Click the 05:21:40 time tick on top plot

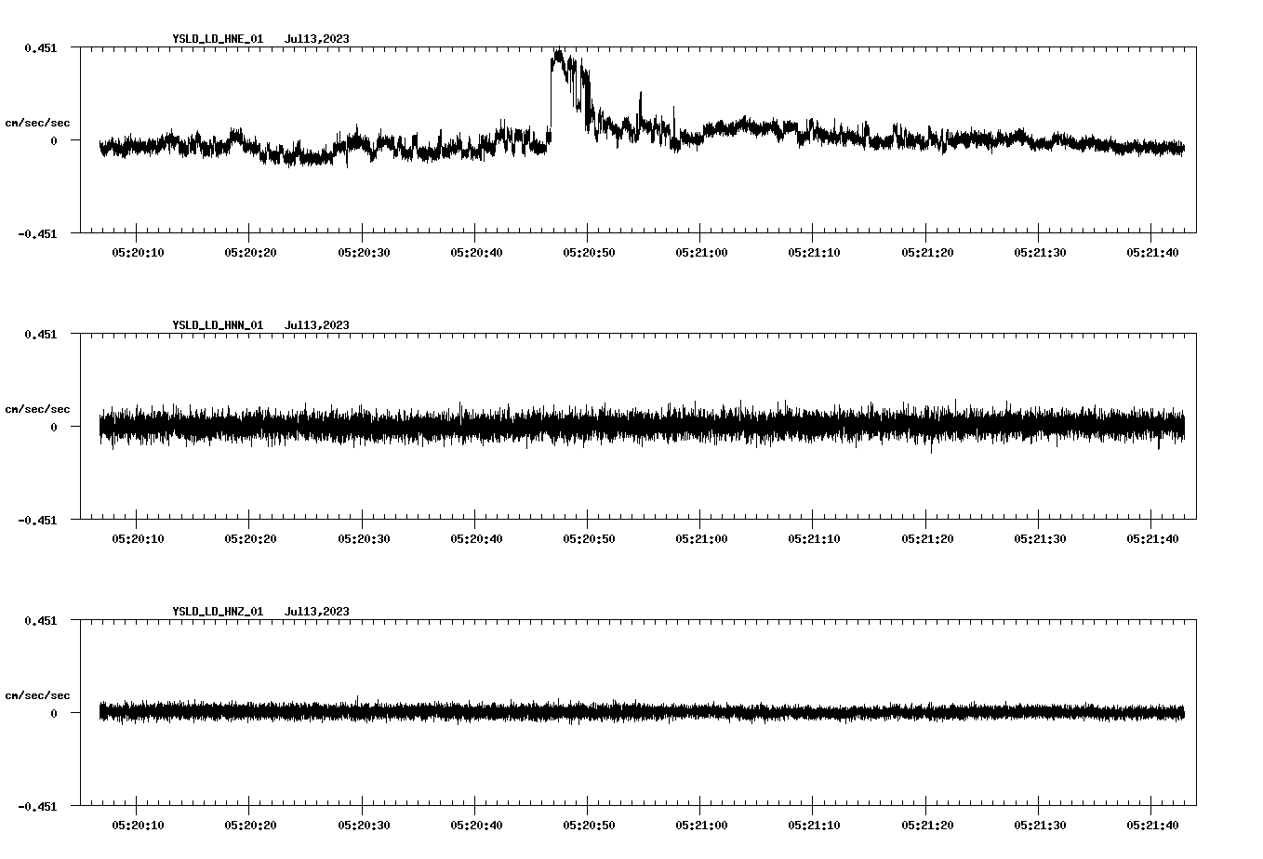click(x=1151, y=250)
